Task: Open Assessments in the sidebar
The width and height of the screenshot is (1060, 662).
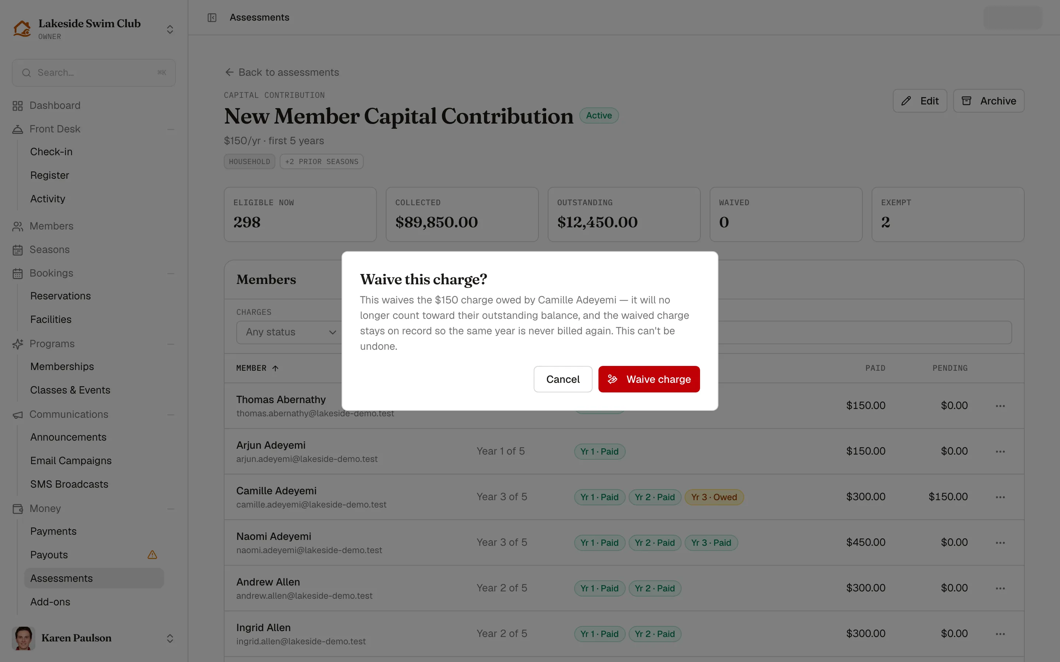Action: 94,579
